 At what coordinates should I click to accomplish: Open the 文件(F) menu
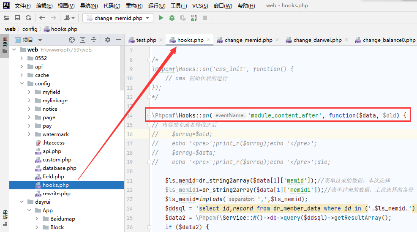pos(23,5)
